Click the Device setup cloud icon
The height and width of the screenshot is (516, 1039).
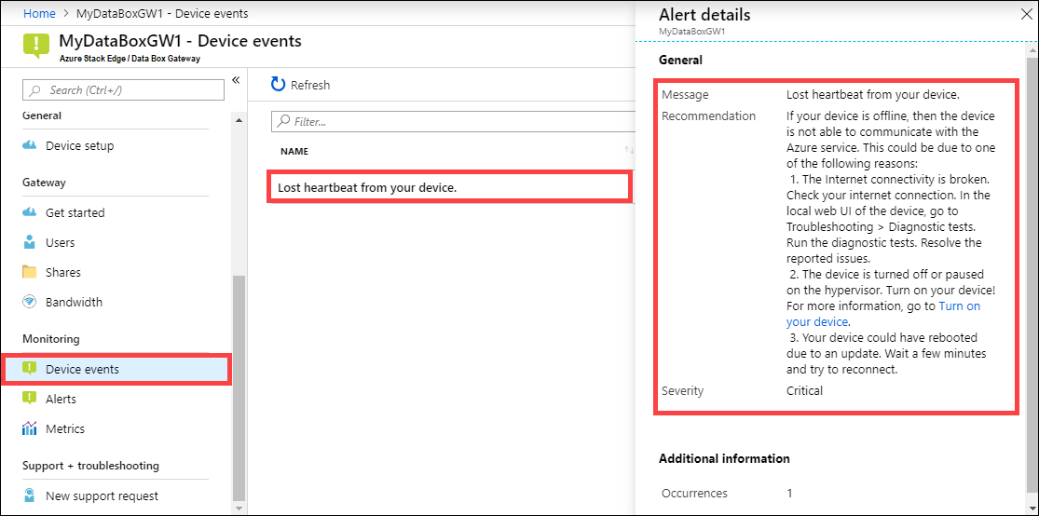click(29, 145)
